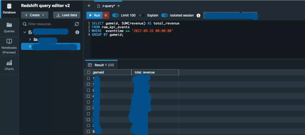The image size is (305, 135).
Task: Click the Load data button
Action: [67, 15]
